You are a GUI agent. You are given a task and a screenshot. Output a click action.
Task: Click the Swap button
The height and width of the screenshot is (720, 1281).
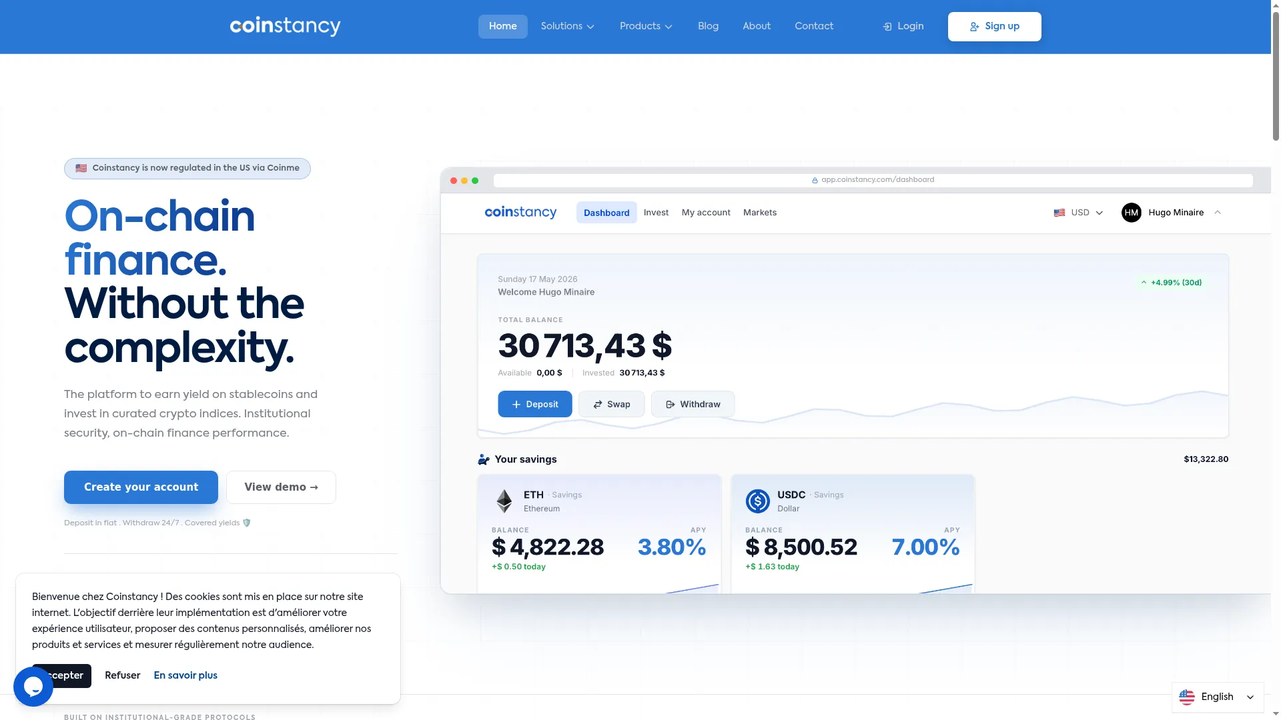coord(611,404)
